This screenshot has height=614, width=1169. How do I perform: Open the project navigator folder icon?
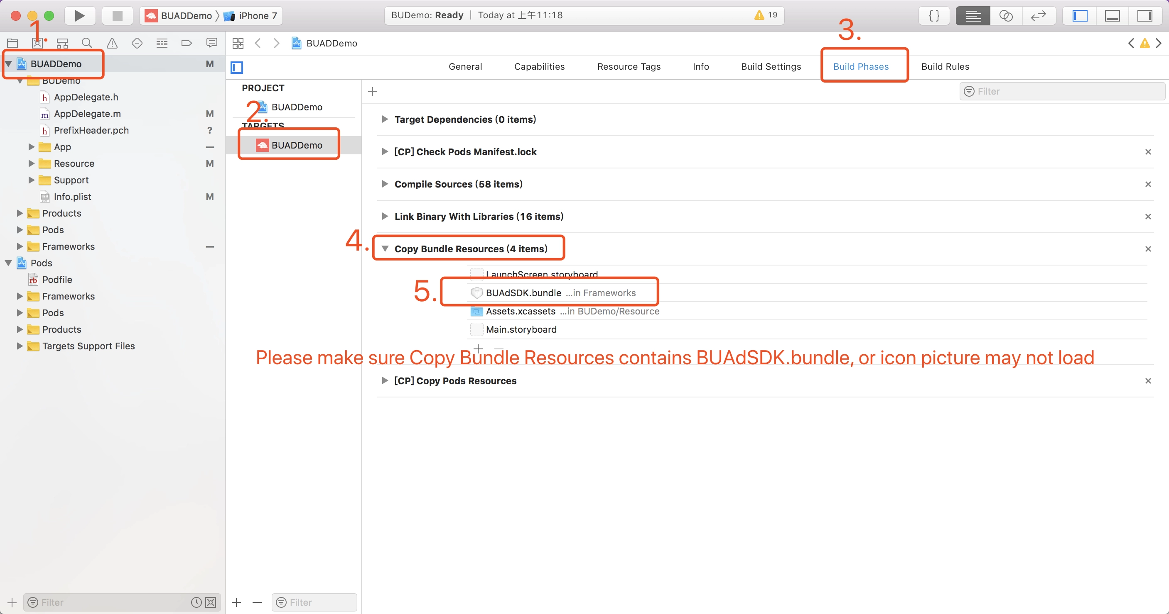pos(12,43)
